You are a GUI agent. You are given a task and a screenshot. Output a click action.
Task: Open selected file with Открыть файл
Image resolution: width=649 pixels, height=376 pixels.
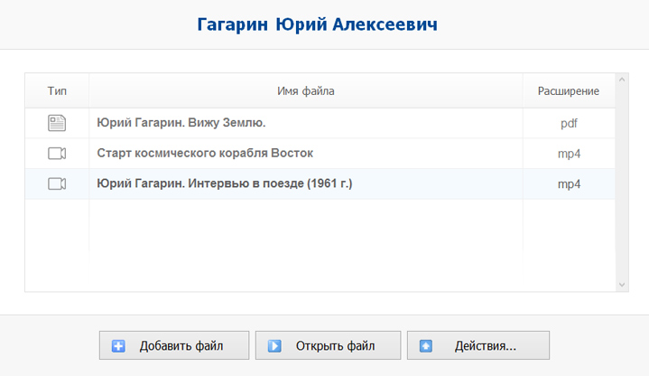[328, 345]
